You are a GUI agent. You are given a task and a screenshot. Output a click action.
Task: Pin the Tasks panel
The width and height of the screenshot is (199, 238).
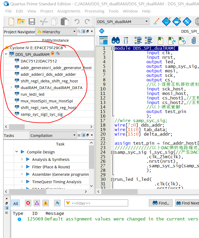pyautogui.click(x=84, y=135)
